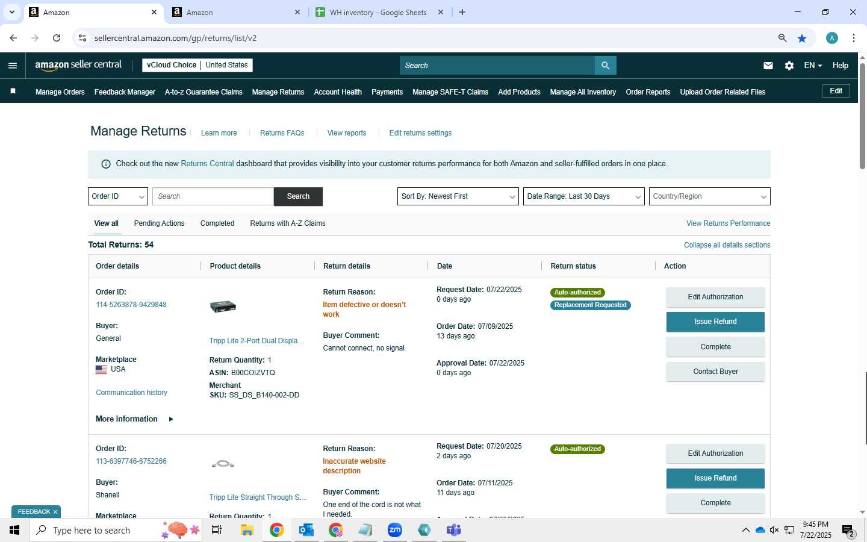Open the EN language dropdown
The image size is (867, 542).
click(813, 66)
